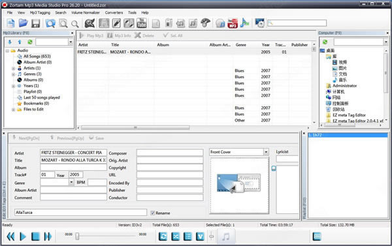Click the picture with gear settings icon

click(x=260, y=23)
